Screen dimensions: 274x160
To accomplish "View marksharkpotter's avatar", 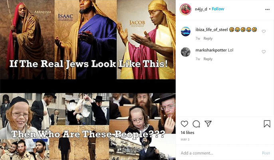I will (x=185, y=52).
